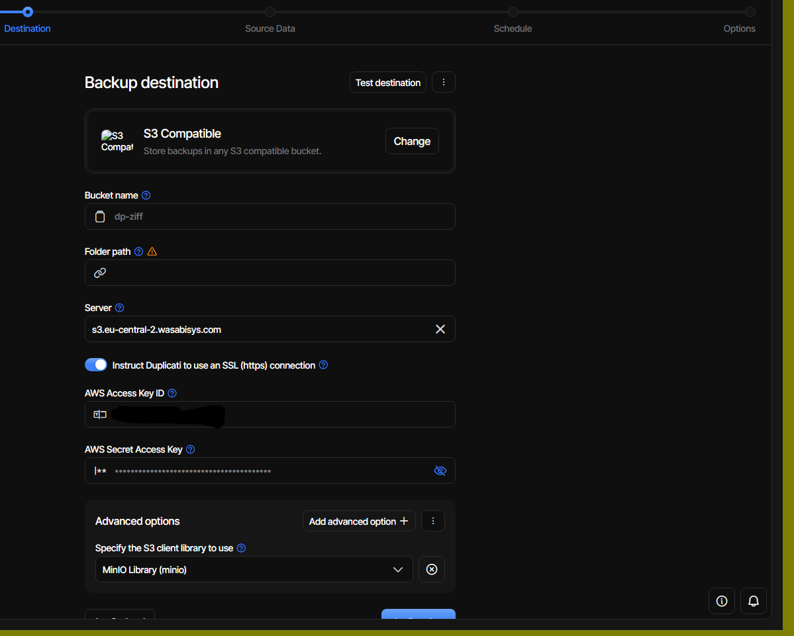This screenshot has width=794, height=636.
Task: Click into the Bucket name field
Action: [270, 216]
